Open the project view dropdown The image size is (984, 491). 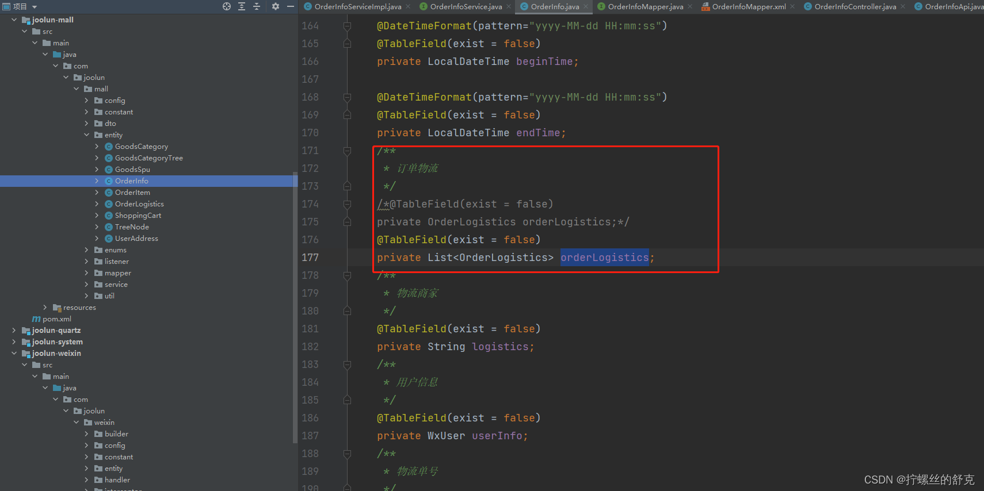[35, 7]
